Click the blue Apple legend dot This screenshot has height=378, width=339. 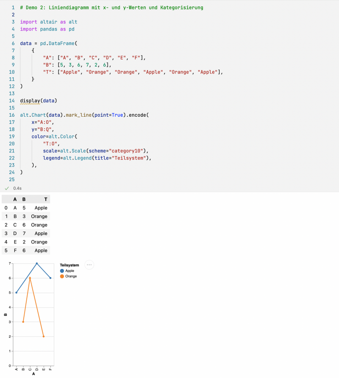62,271
